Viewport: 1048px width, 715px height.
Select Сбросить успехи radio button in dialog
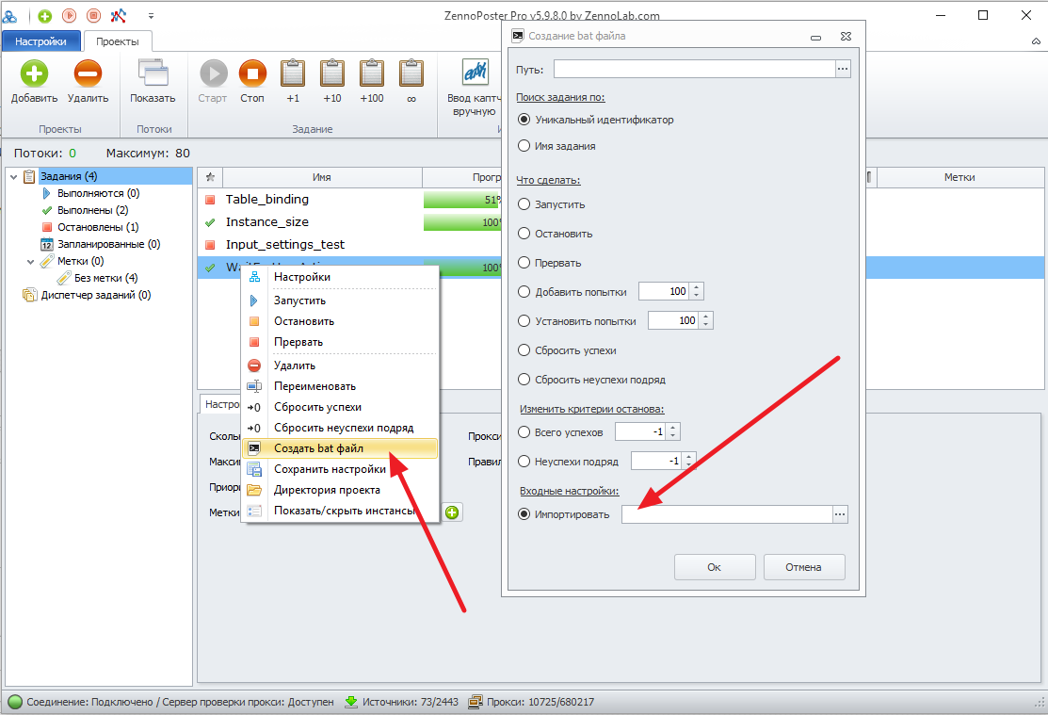tap(524, 350)
